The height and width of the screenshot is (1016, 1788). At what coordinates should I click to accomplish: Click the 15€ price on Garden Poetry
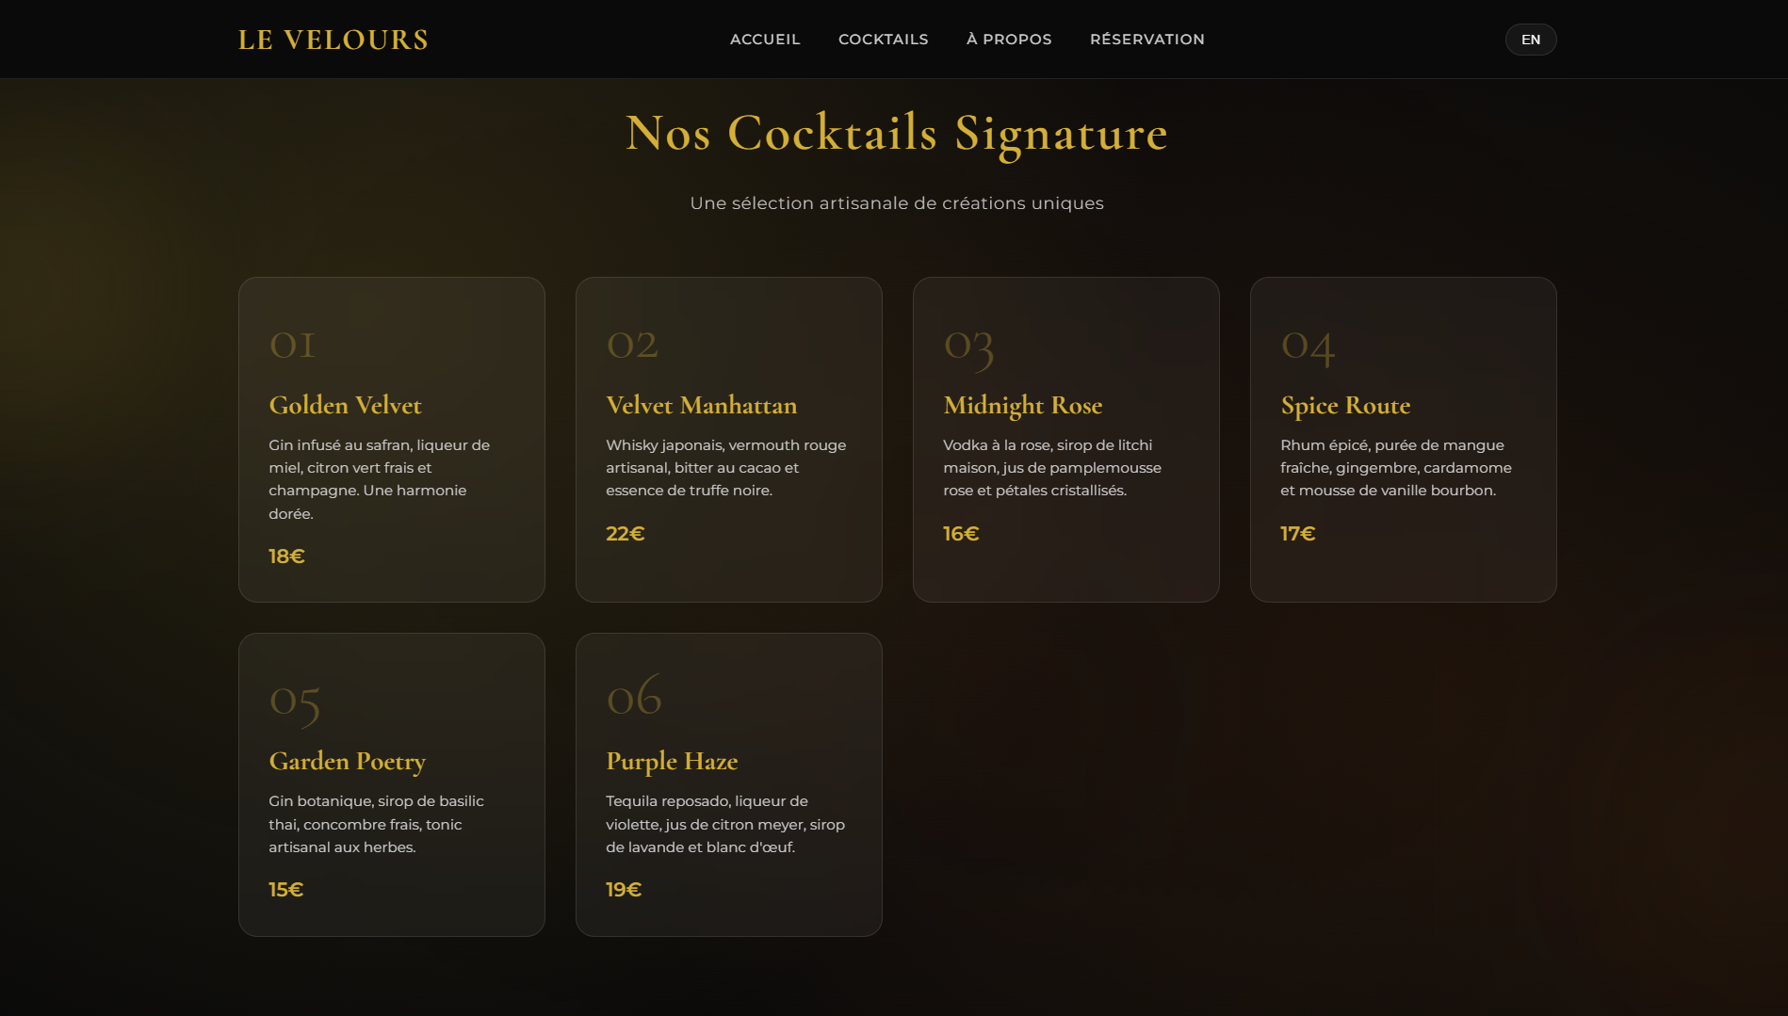[x=286, y=890]
